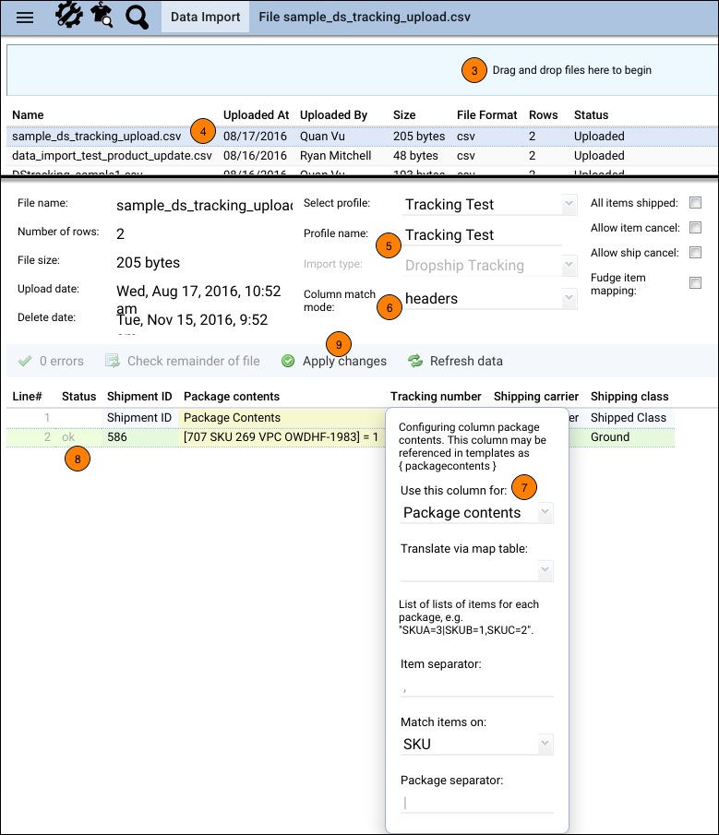Select the sample_ds_tracking_upload.csv file row

[x=362, y=137]
